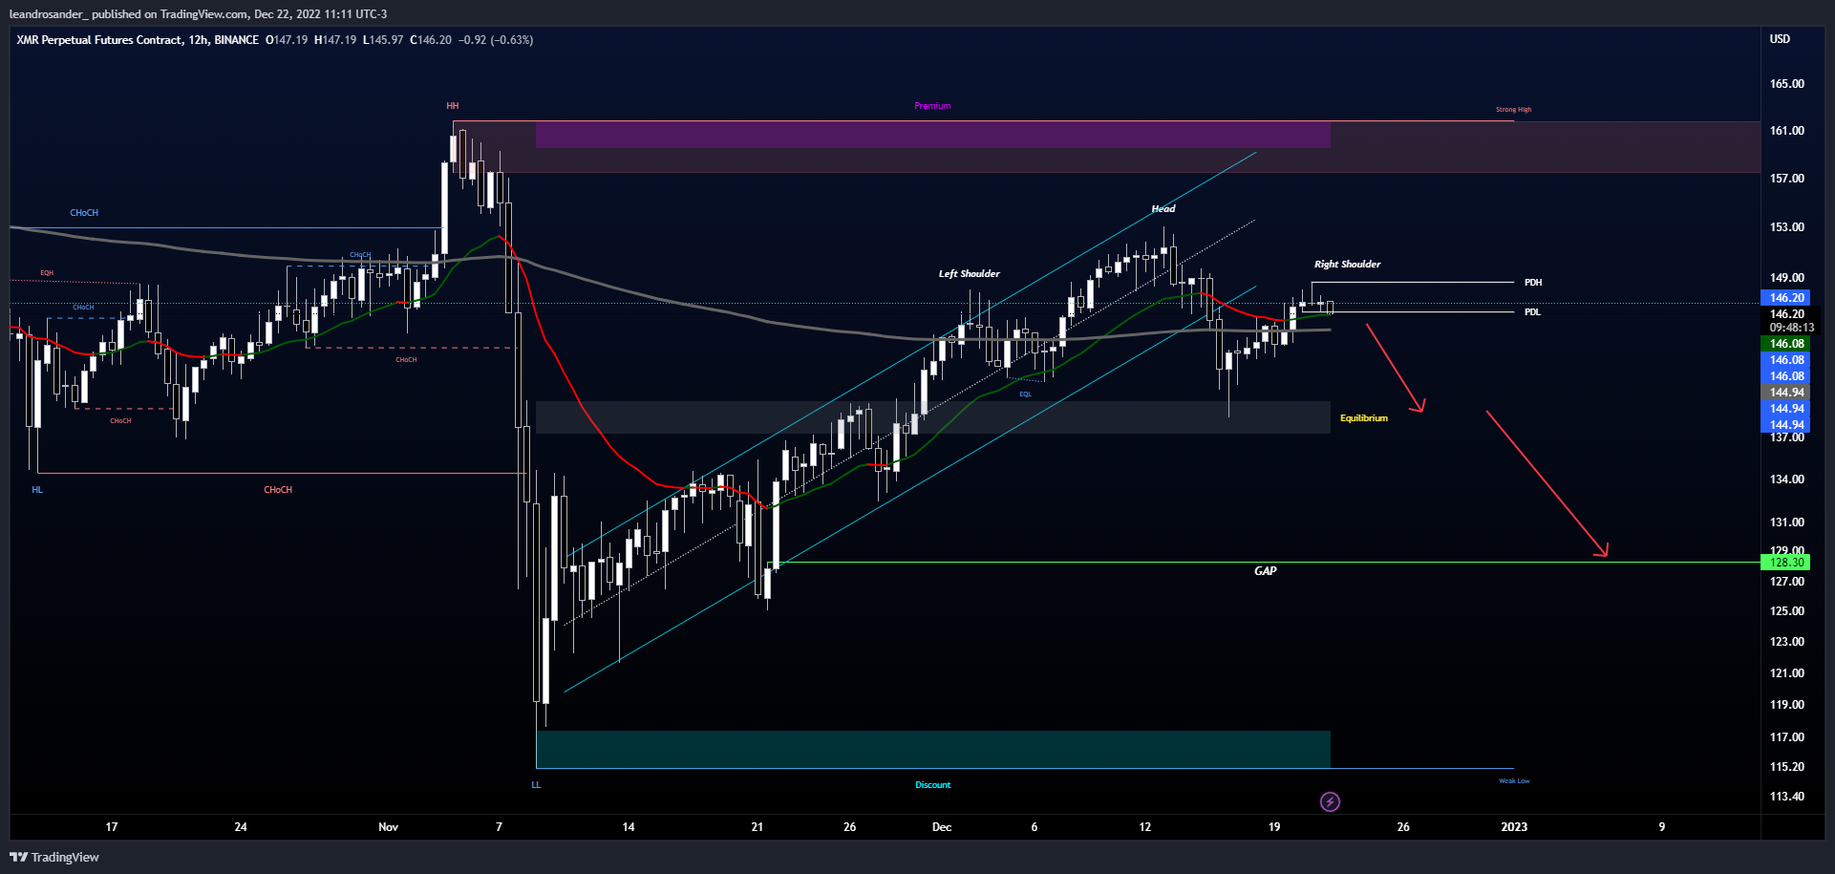The height and width of the screenshot is (874, 1835).
Task: Click the blue 'EQL' label
Action: (x=1025, y=394)
